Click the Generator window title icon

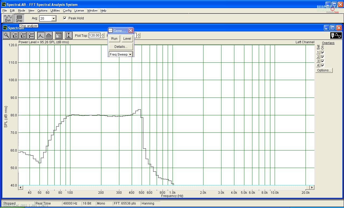[110, 31]
